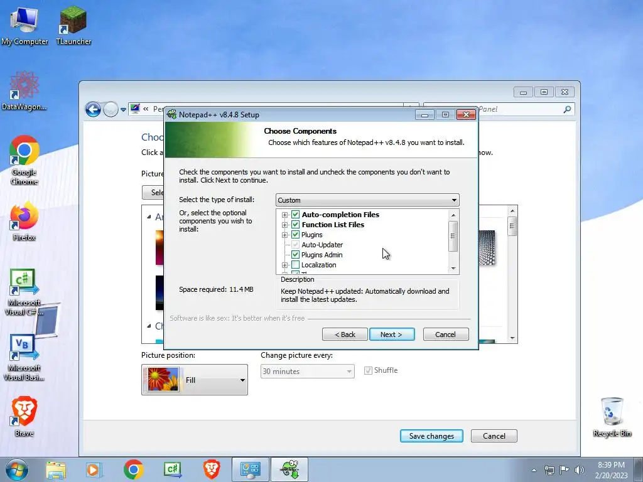Image resolution: width=643 pixels, height=482 pixels.
Task: Open the Picture position Fill dropdown
Action: (x=195, y=380)
